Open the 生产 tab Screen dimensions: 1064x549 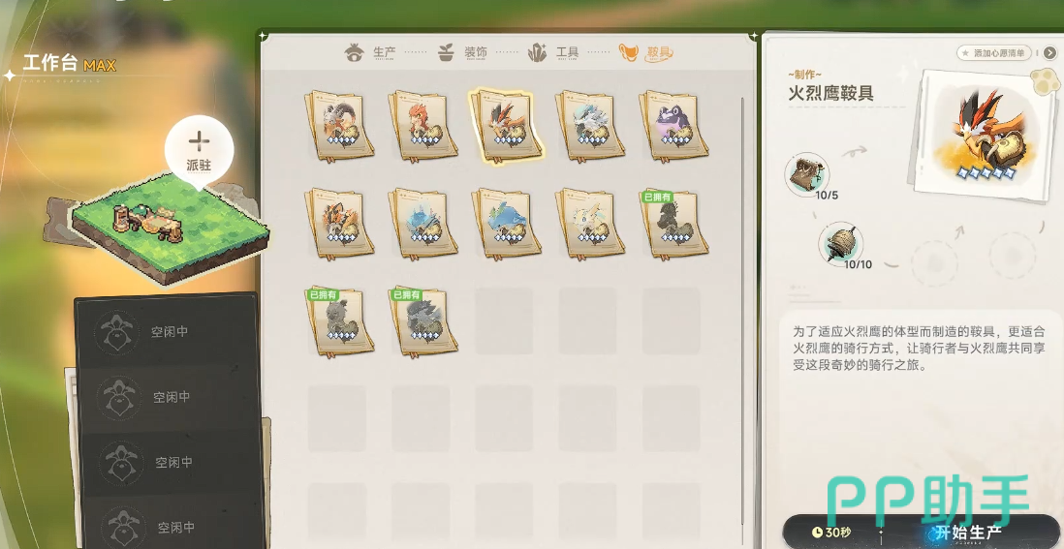click(370, 52)
